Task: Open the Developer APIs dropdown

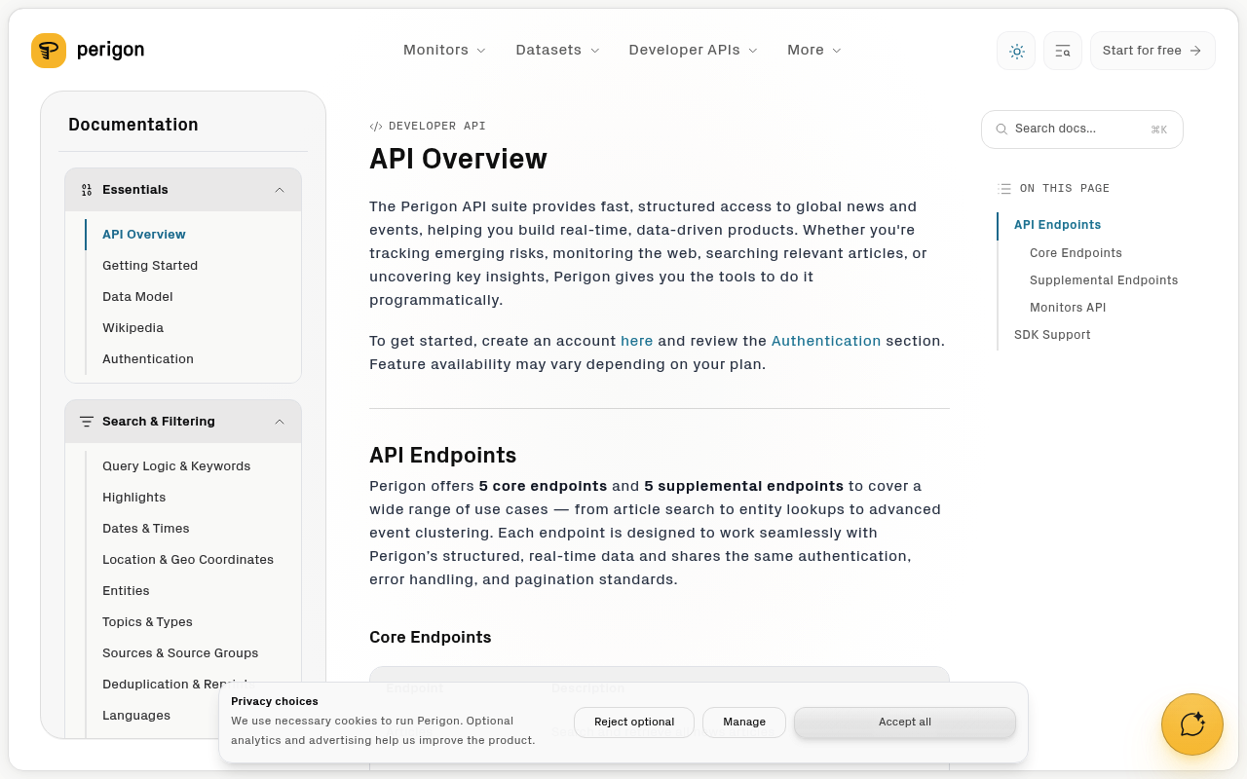Action: click(693, 51)
